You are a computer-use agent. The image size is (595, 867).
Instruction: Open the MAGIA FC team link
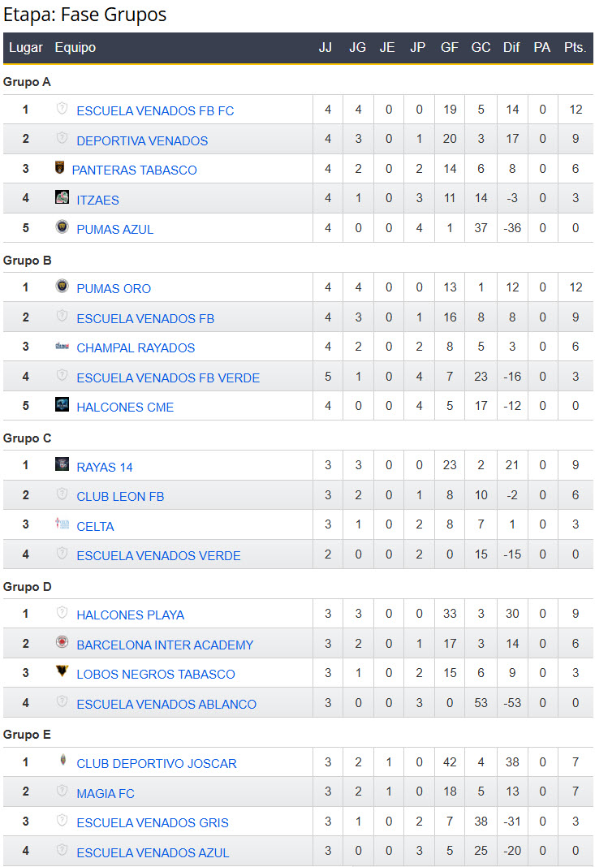click(106, 793)
